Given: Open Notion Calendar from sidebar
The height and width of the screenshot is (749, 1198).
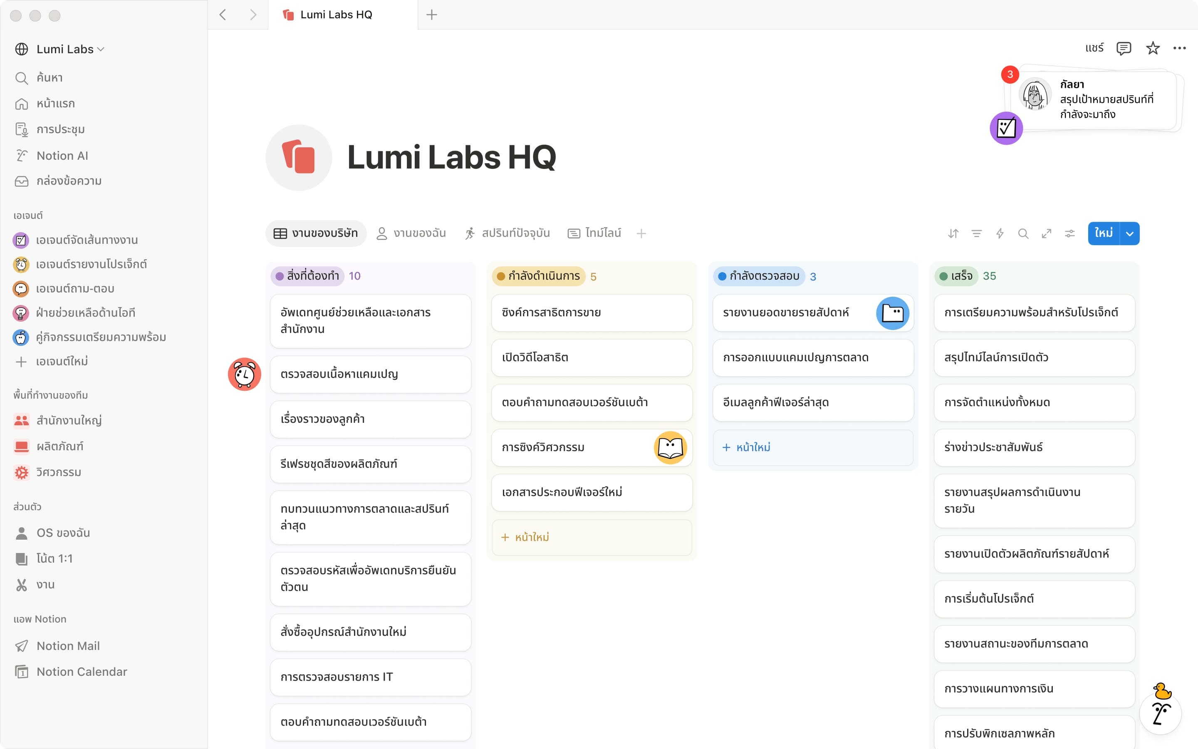Looking at the screenshot, I should 82,672.
